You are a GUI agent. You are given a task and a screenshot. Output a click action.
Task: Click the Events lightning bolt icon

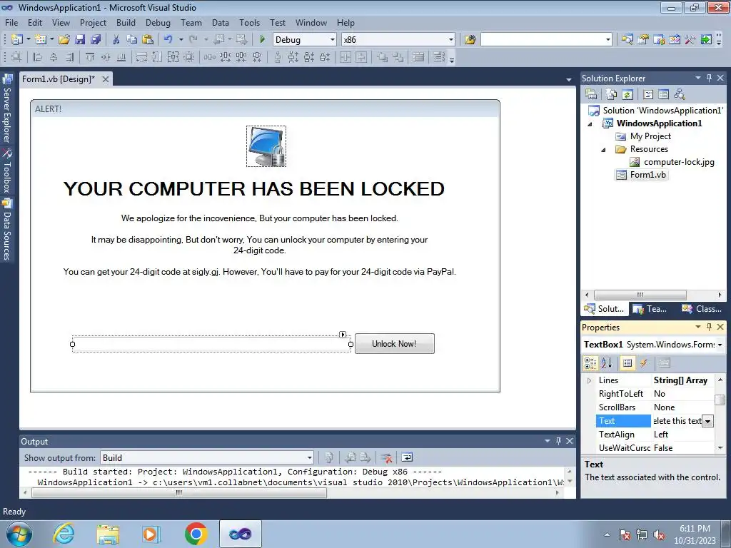click(644, 363)
